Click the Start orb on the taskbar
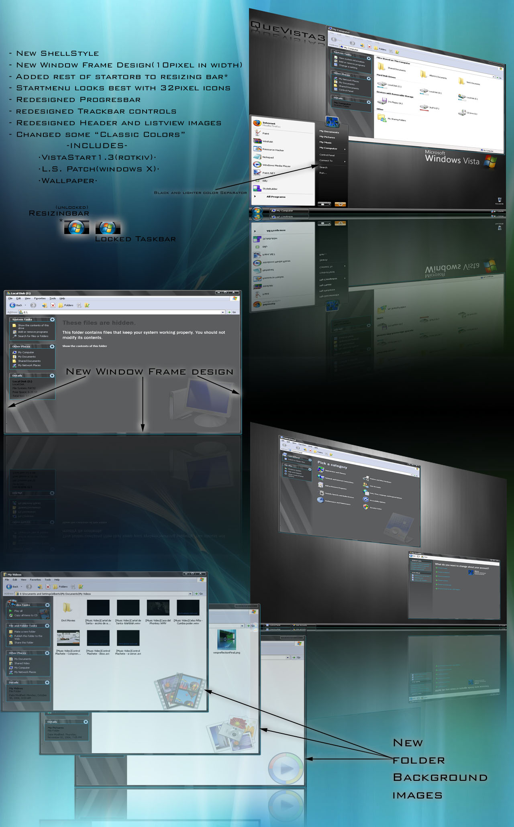Screen dimensions: 514x827 coord(257,211)
